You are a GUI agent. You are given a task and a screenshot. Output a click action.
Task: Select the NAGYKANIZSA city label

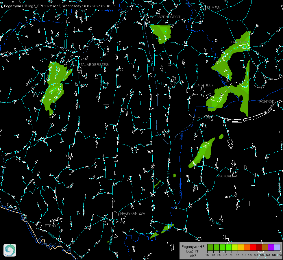[x=132, y=213]
